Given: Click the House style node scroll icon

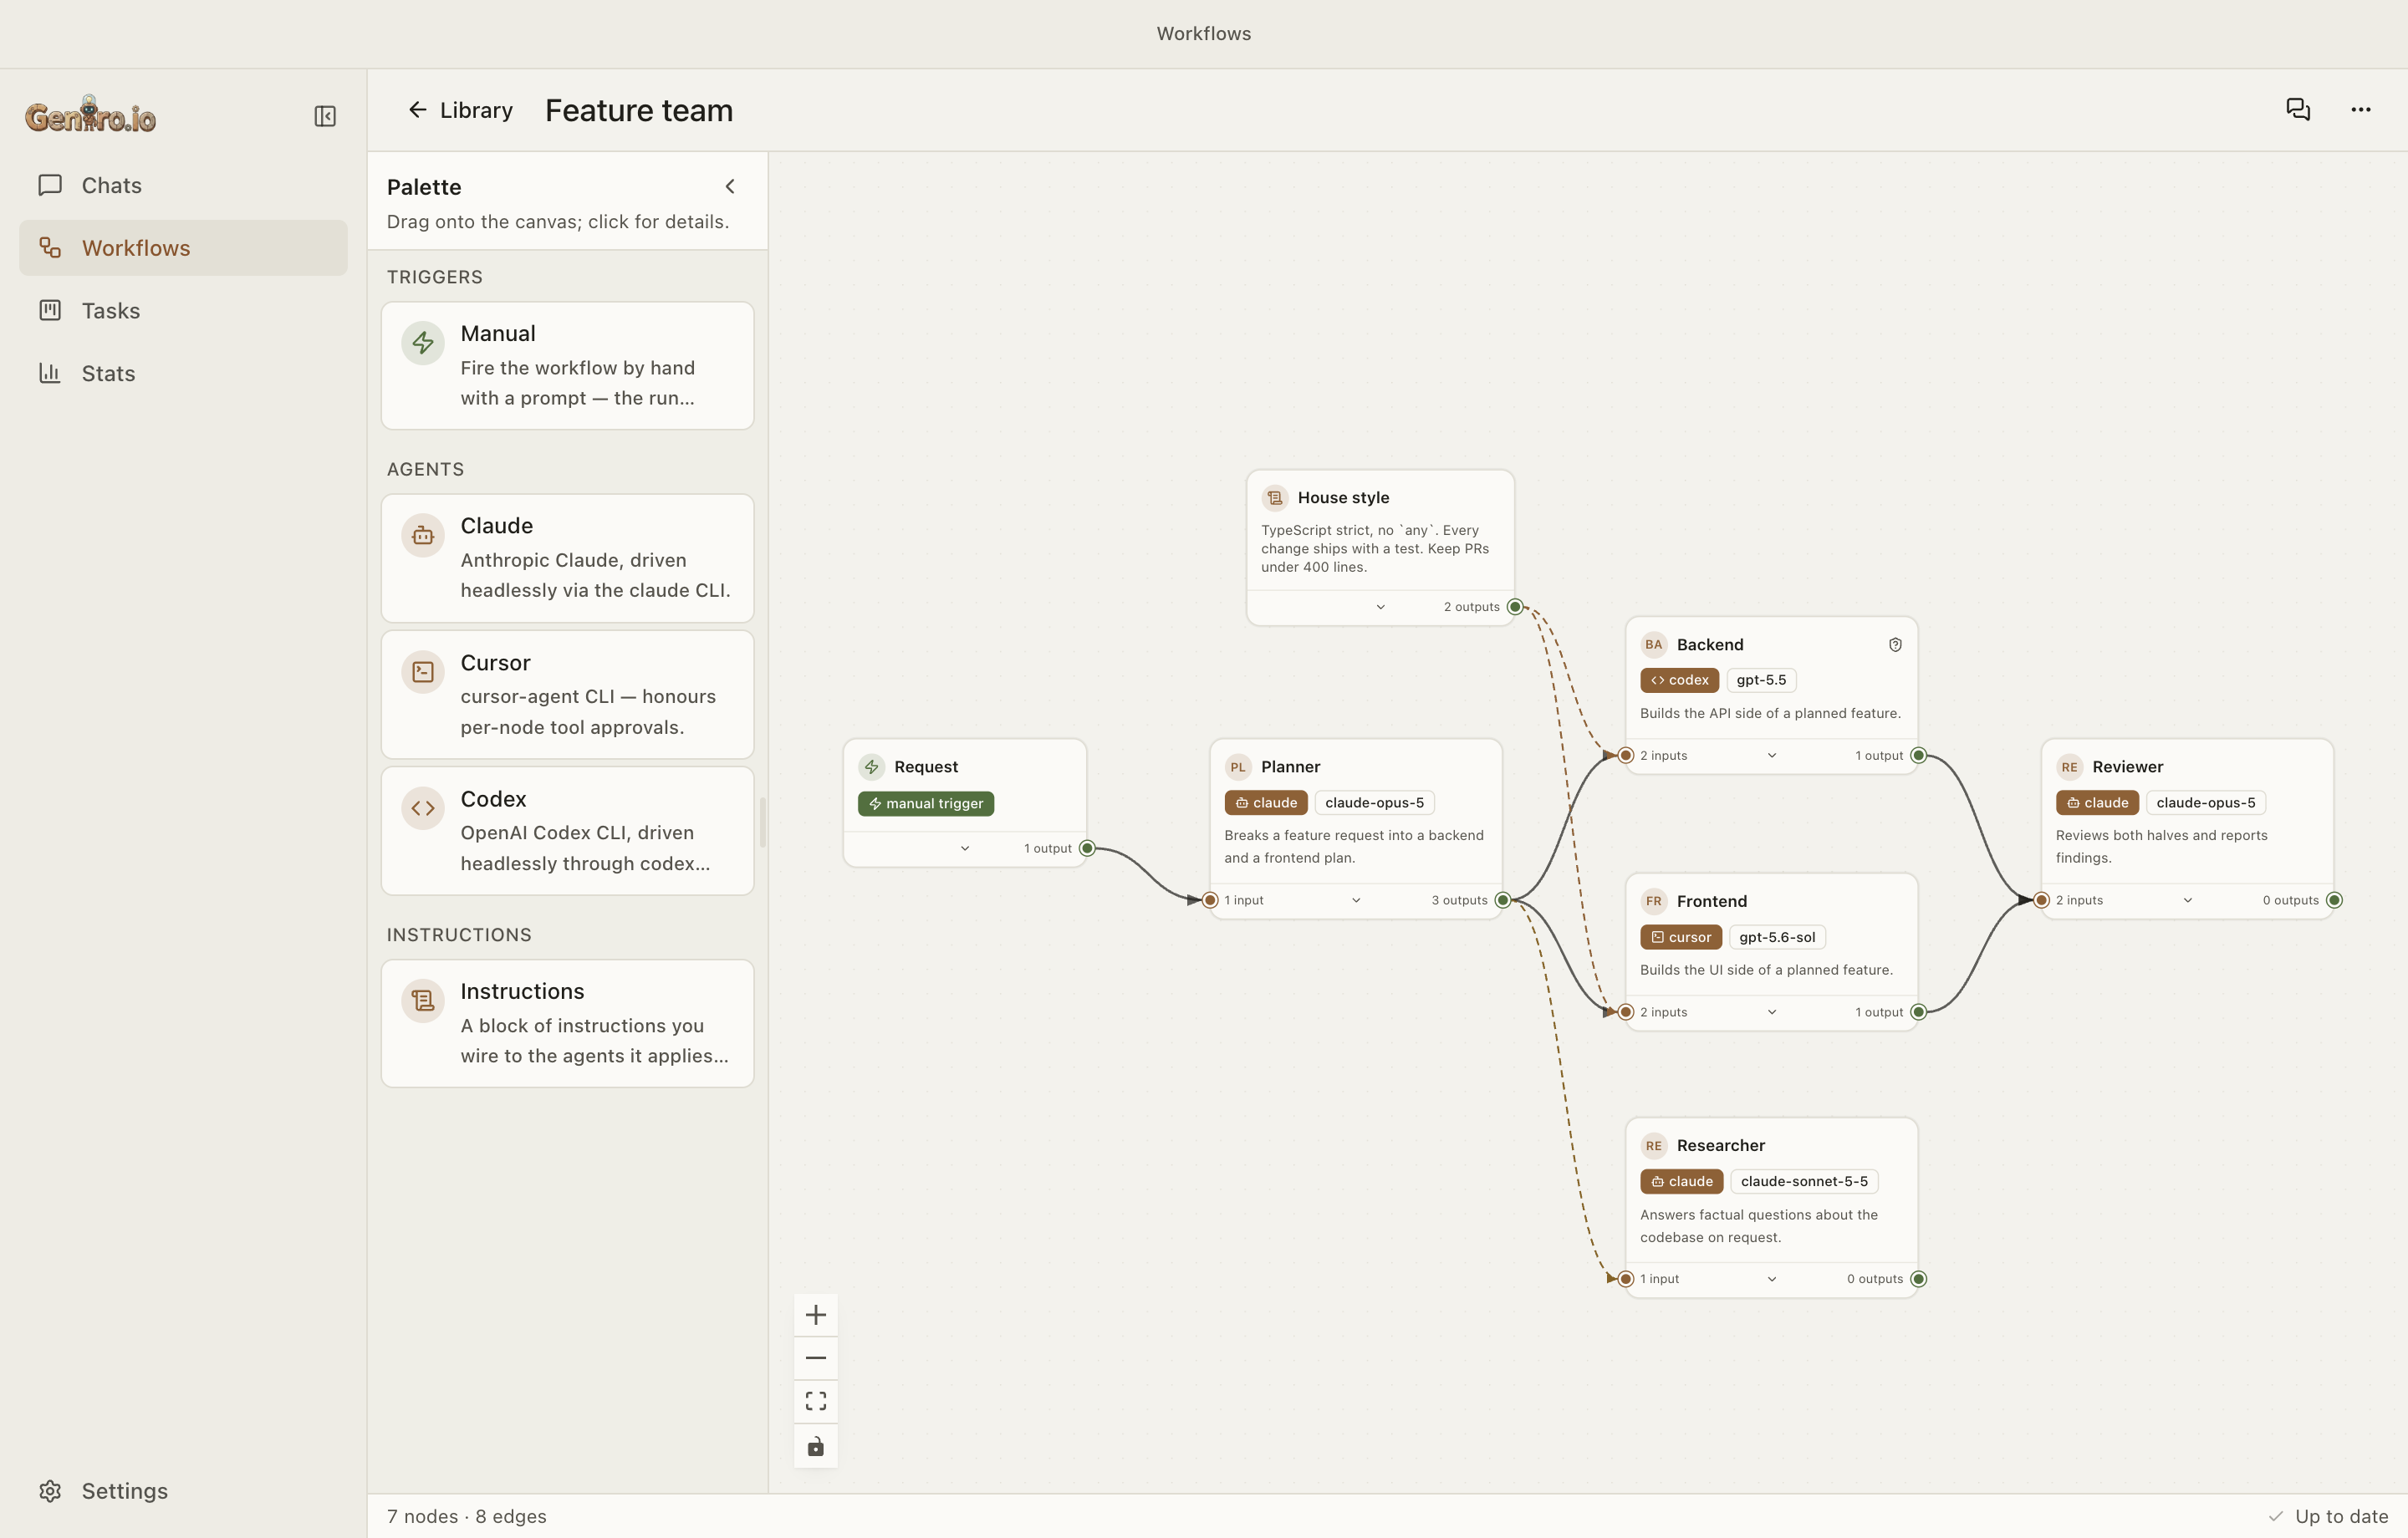Looking at the screenshot, I should (x=1275, y=498).
